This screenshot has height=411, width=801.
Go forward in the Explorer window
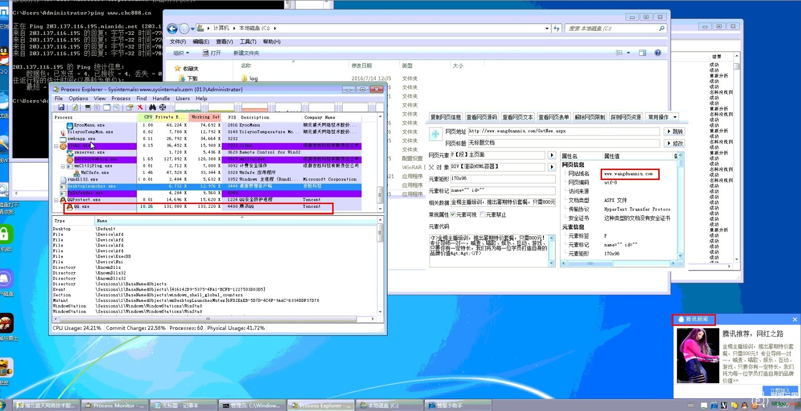(184, 29)
